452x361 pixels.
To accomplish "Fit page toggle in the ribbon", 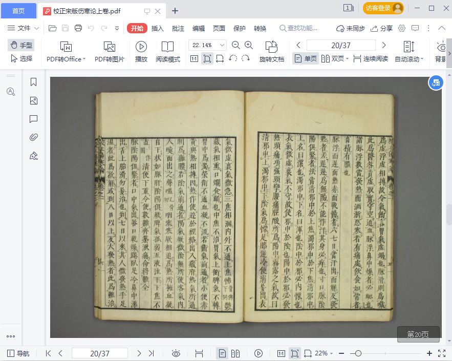I will click(x=207, y=59).
